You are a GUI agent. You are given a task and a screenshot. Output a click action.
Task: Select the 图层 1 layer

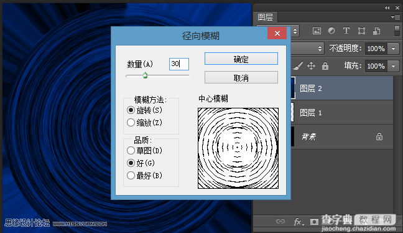pyautogui.click(x=342, y=113)
